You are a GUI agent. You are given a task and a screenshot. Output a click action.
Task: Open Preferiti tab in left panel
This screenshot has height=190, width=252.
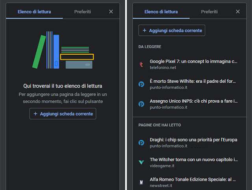tap(82, 12)
